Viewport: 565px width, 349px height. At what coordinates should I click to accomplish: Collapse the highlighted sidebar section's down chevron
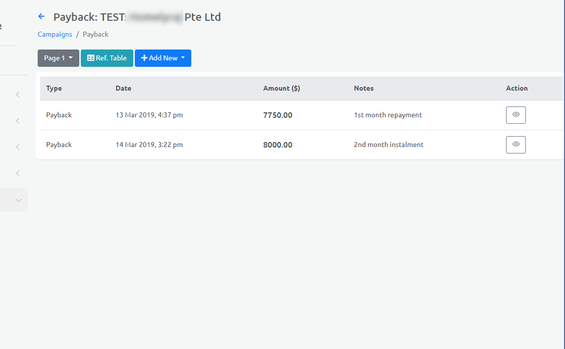click(x=19, y=200)
